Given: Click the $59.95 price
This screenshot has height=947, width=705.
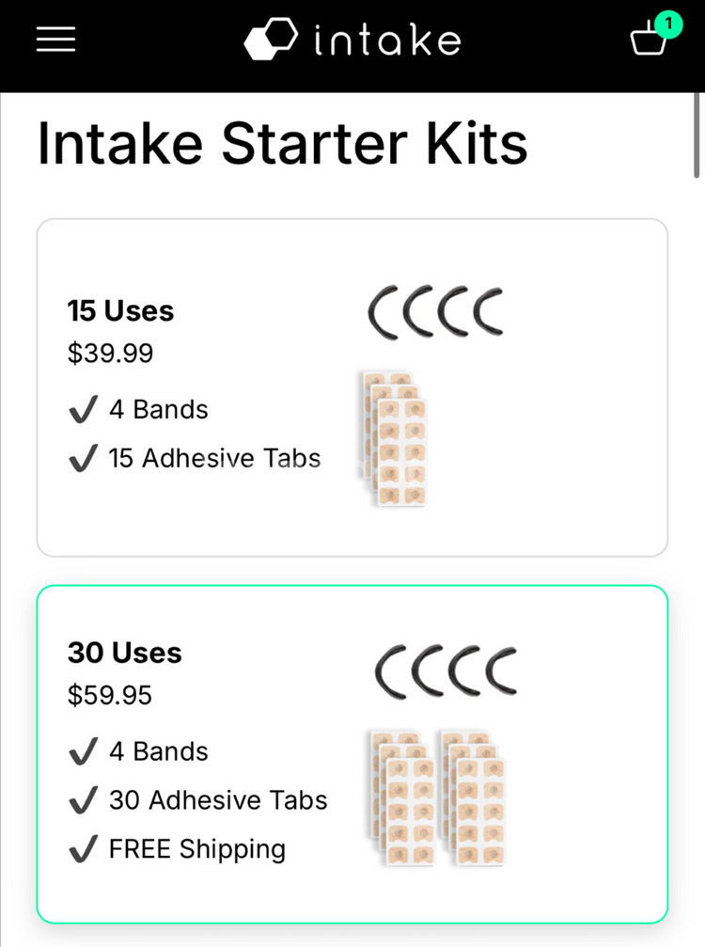Looking at the screenshot, I should pos(110,695).
